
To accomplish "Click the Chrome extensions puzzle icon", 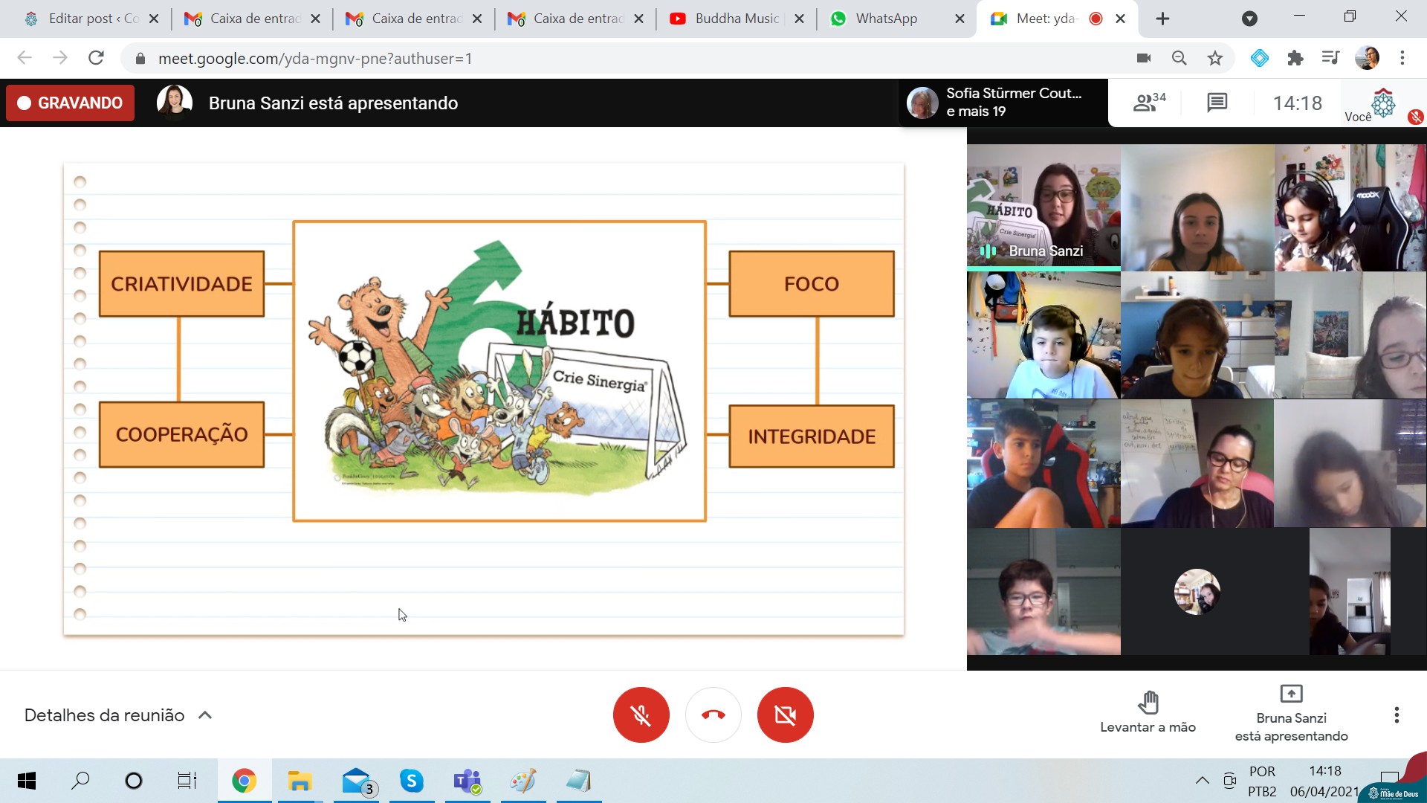I will pyautogui.click(x=1295, y=58).
